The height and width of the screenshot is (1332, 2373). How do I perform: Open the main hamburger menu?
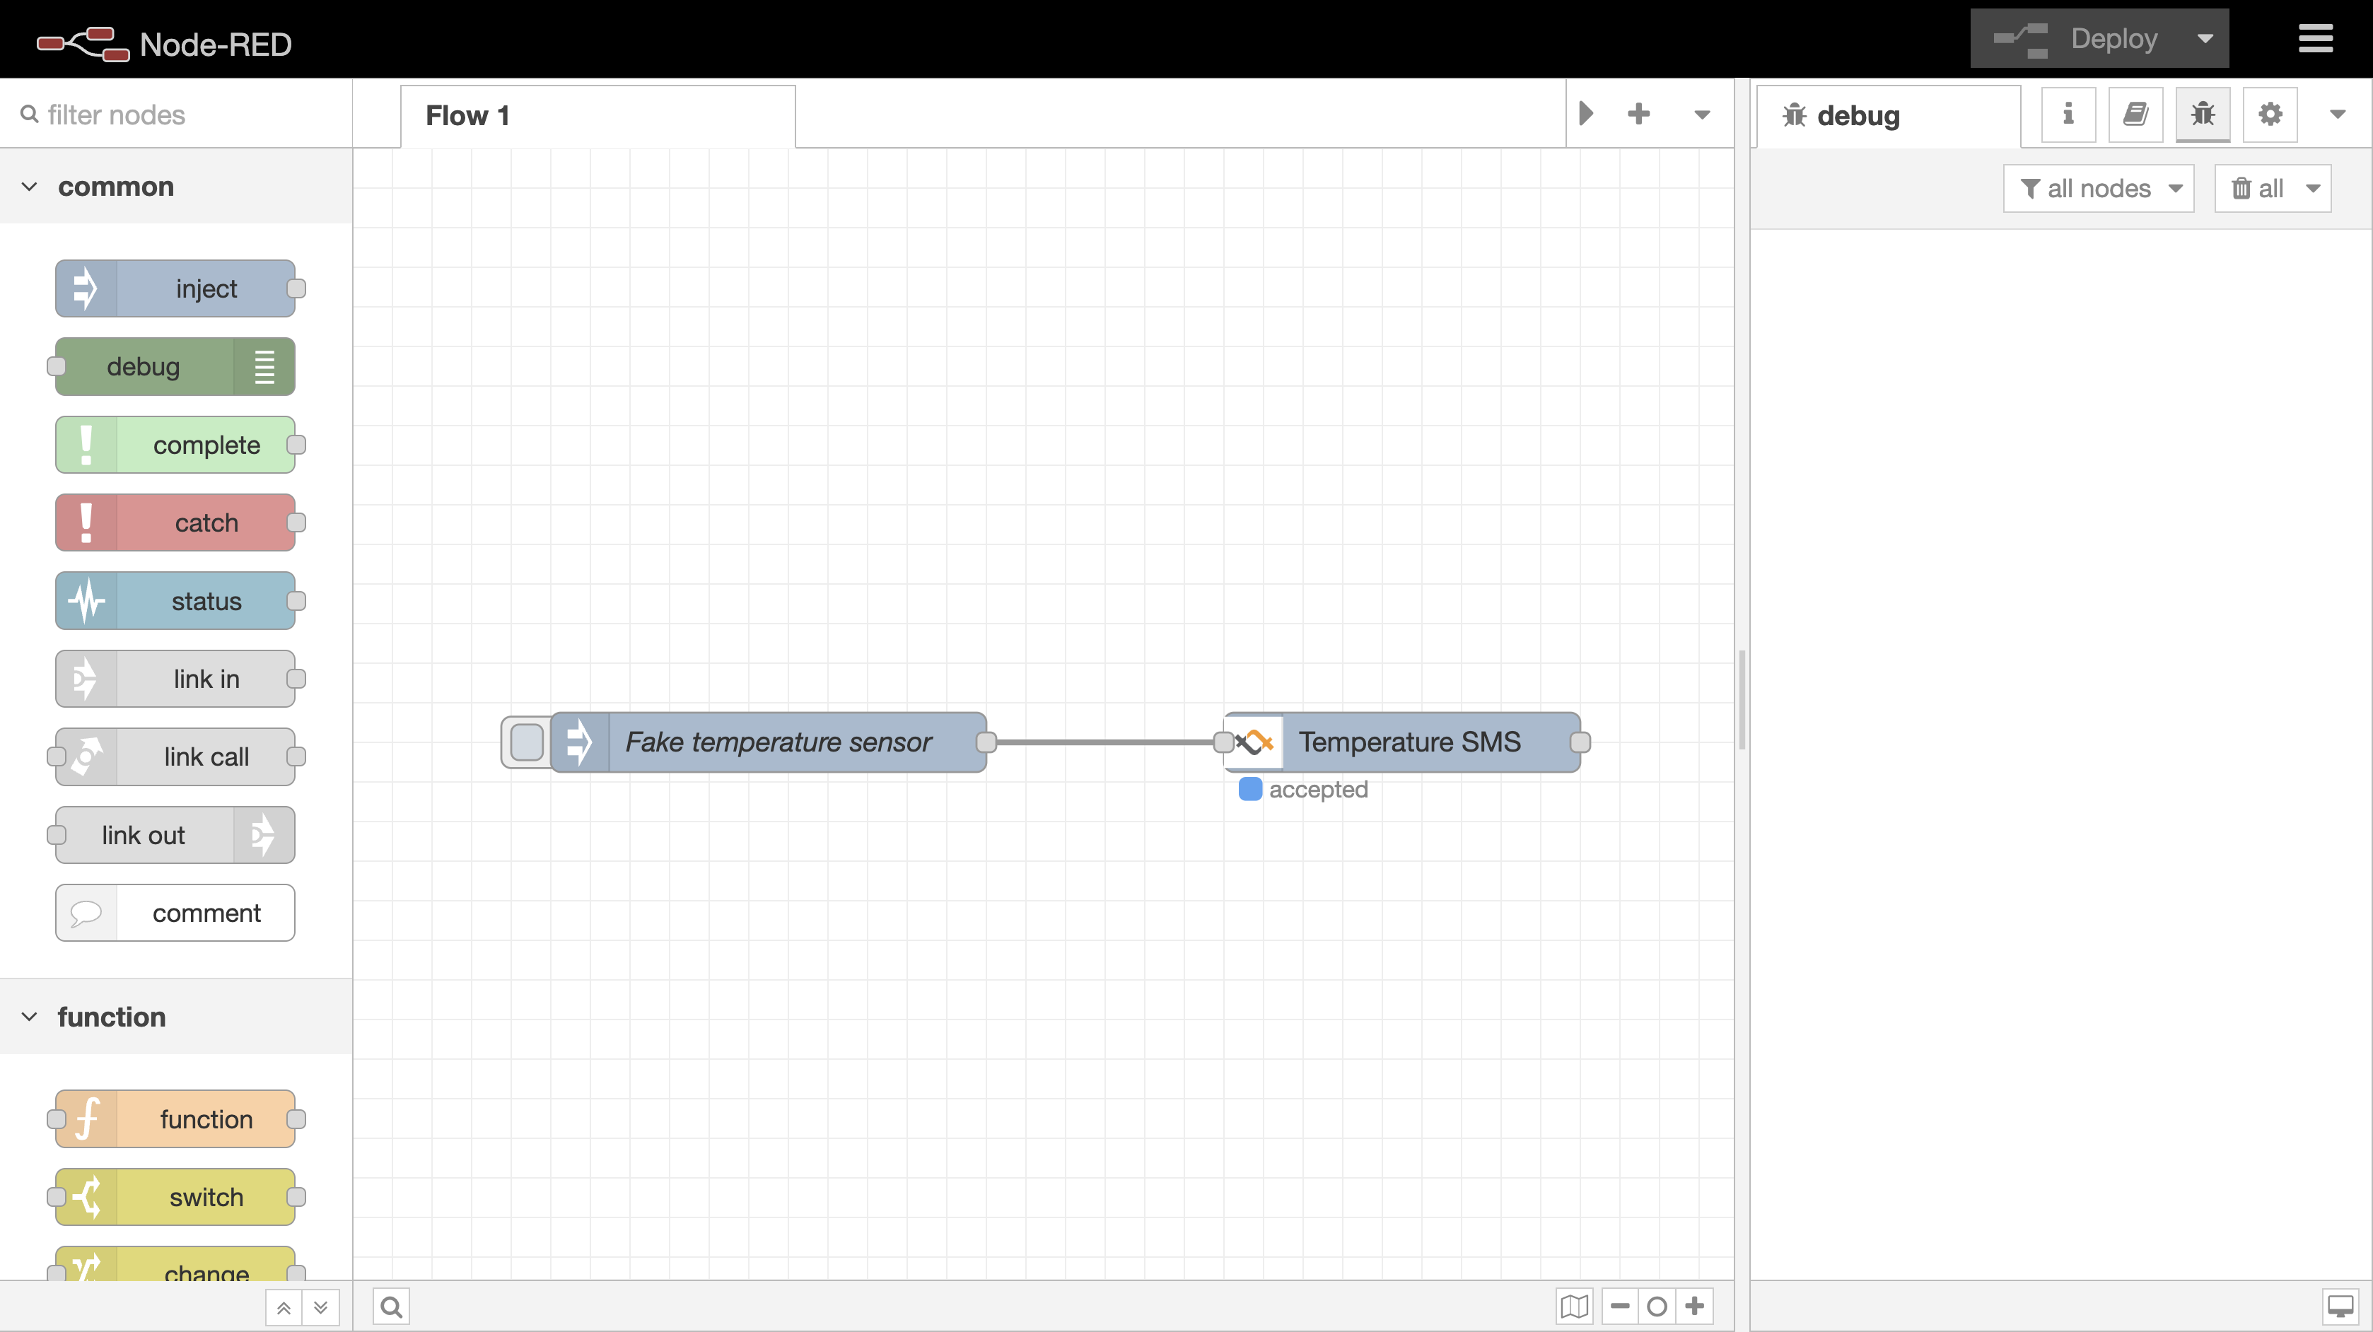[x=2315, y=39]
